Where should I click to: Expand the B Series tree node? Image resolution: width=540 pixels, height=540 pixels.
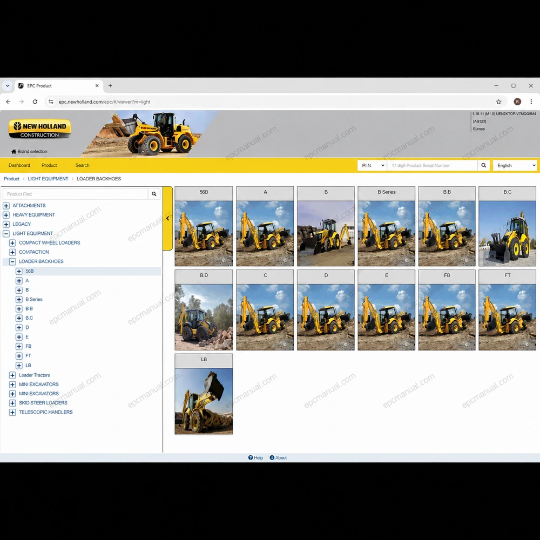[19, 300]
